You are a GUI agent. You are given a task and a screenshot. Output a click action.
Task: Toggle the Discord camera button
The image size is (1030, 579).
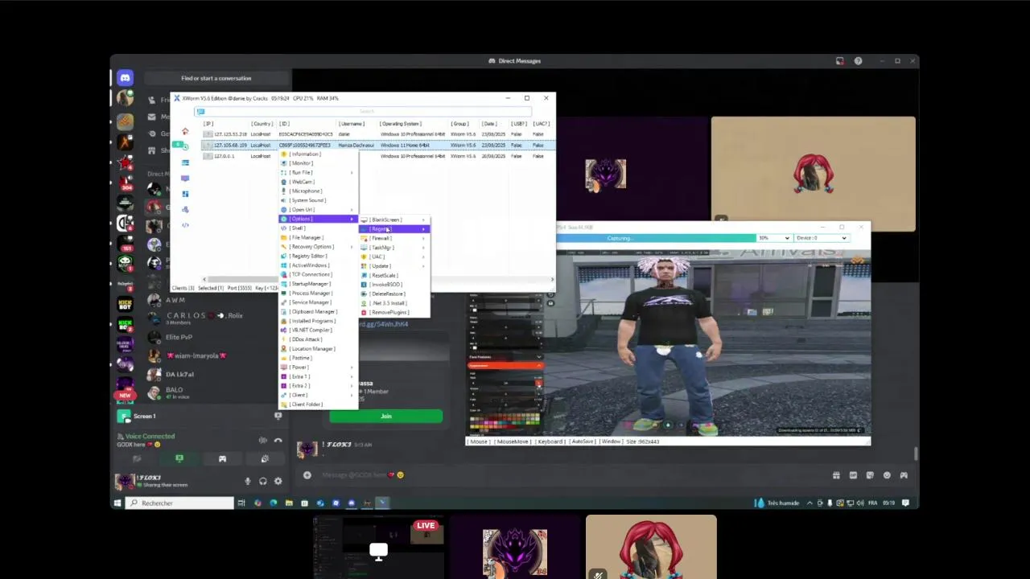(x=137, y=459)
